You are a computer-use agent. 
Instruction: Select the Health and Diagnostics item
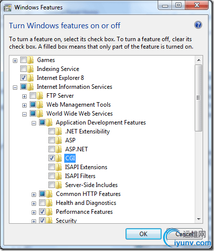click(86, 203)
